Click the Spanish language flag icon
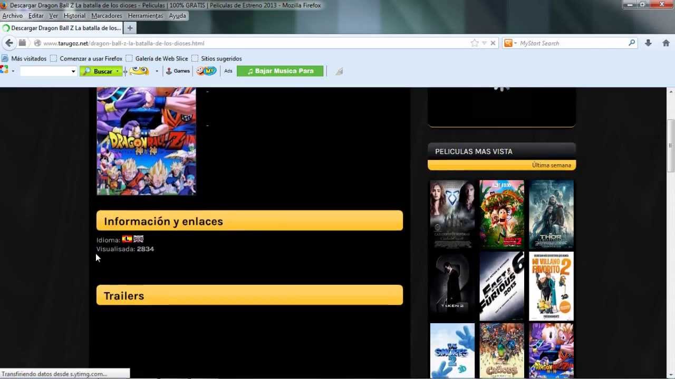 tap(127, 239)
